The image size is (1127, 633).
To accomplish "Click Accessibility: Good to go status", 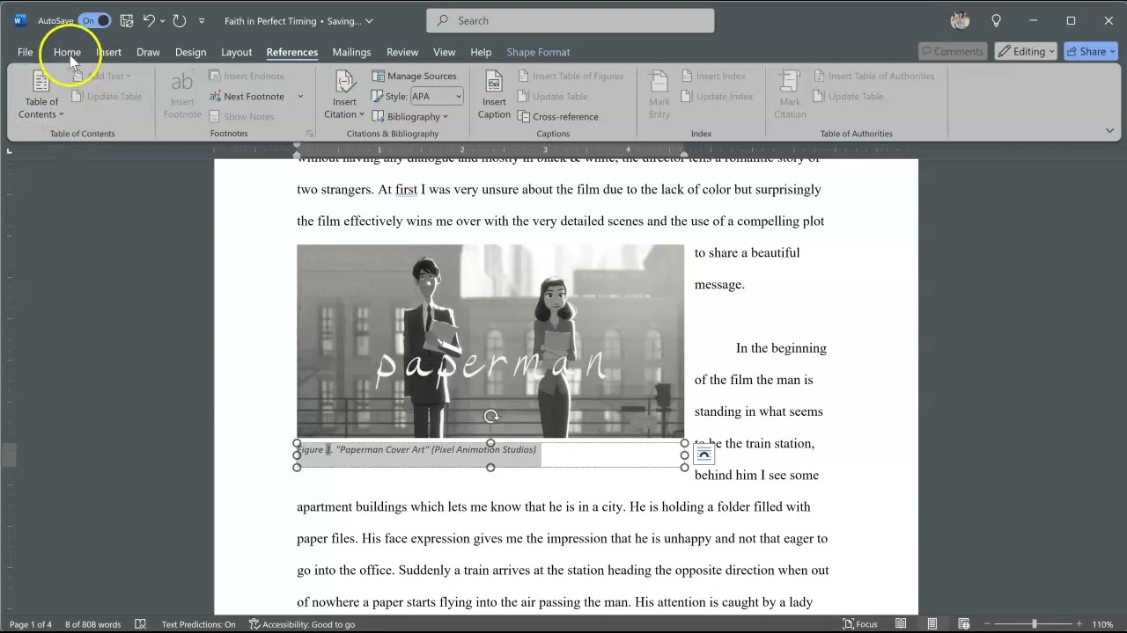I will 302,624.
